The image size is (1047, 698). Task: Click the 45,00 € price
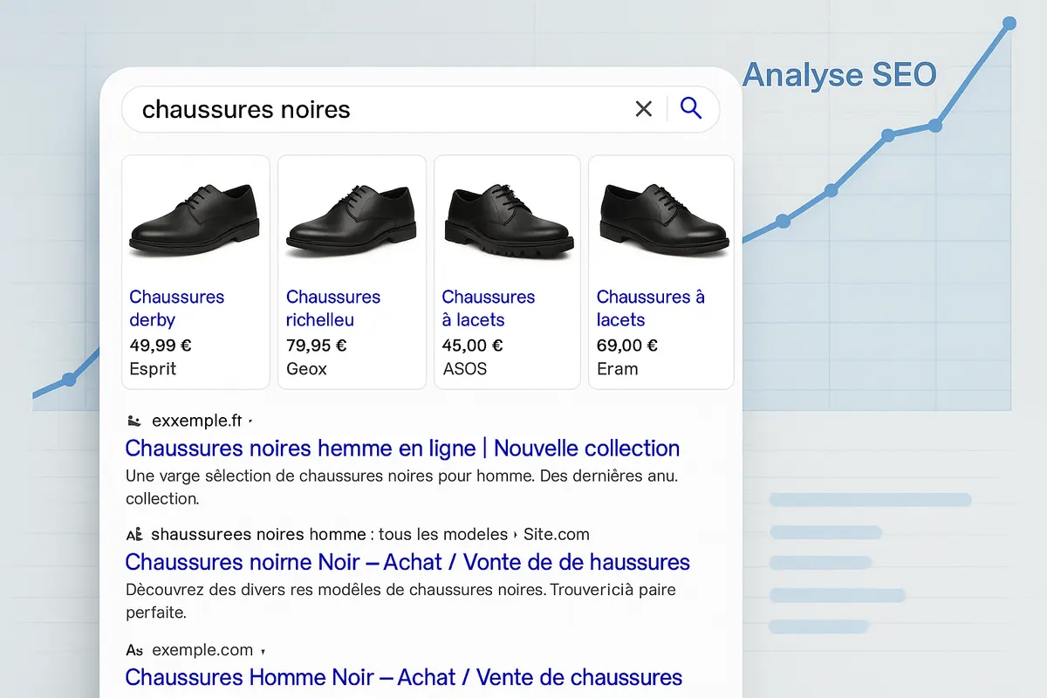472,346
